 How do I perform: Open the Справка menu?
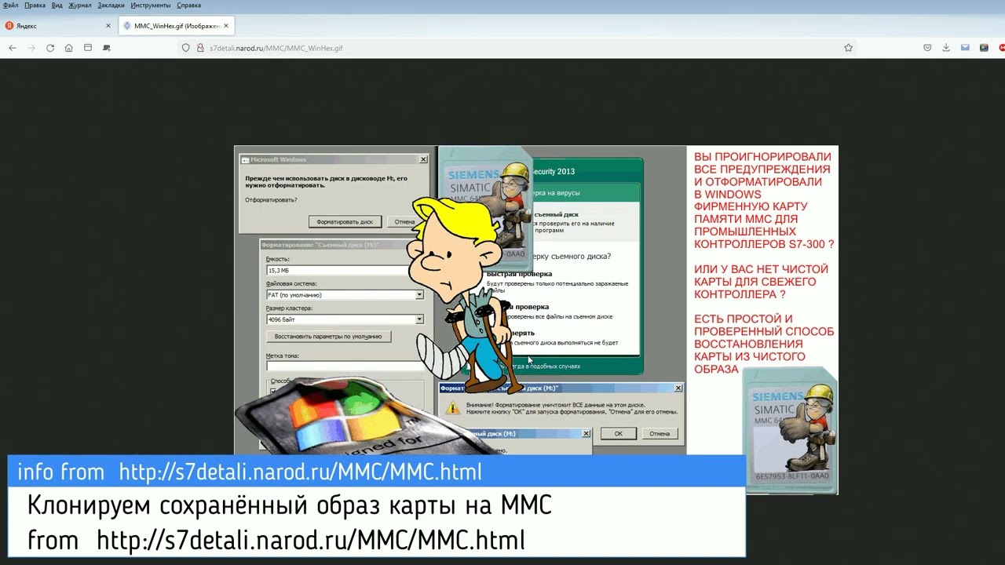pos(188,5)
